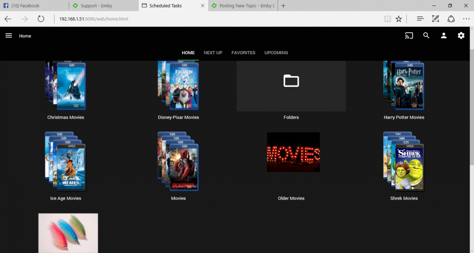Open a new browser tab
Viewport: 474px width, 253px height.
(x=283, y=6)
